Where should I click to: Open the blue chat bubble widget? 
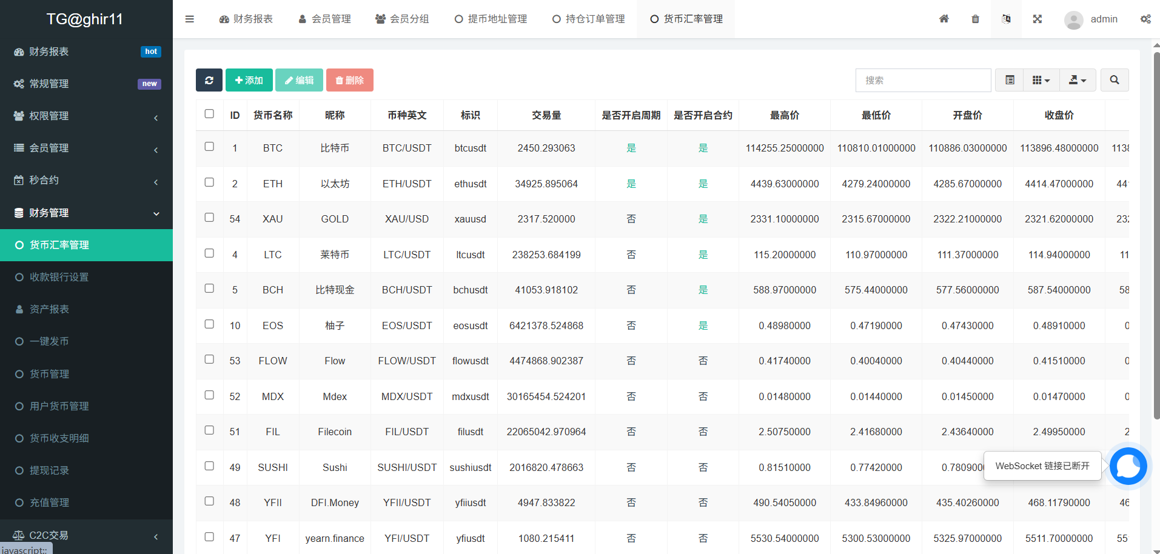(1128, 466)
